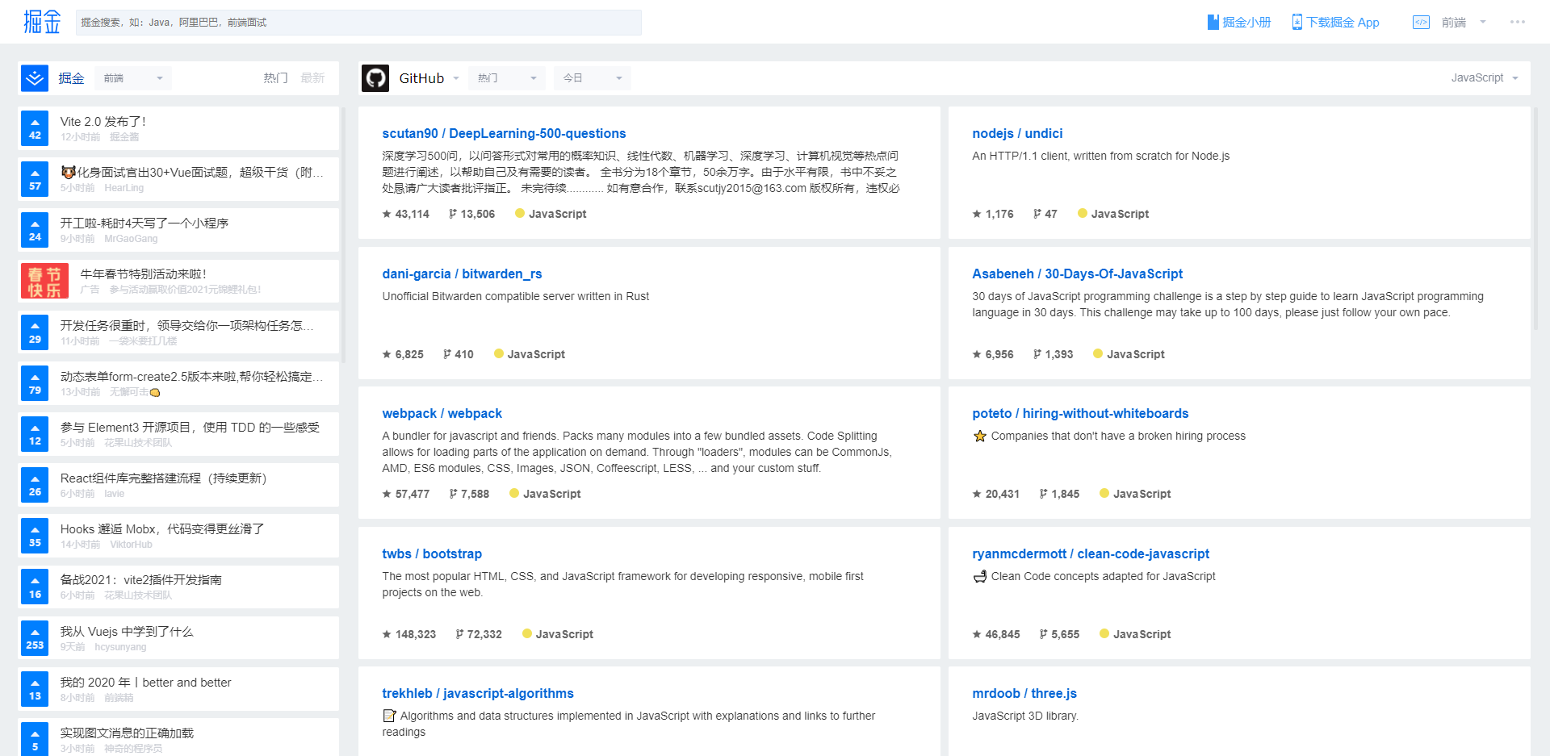Screen dimensions: 1550x756
Task: Open the 前端 dropdown in 掘金 panel
Action: click(133, 78)
